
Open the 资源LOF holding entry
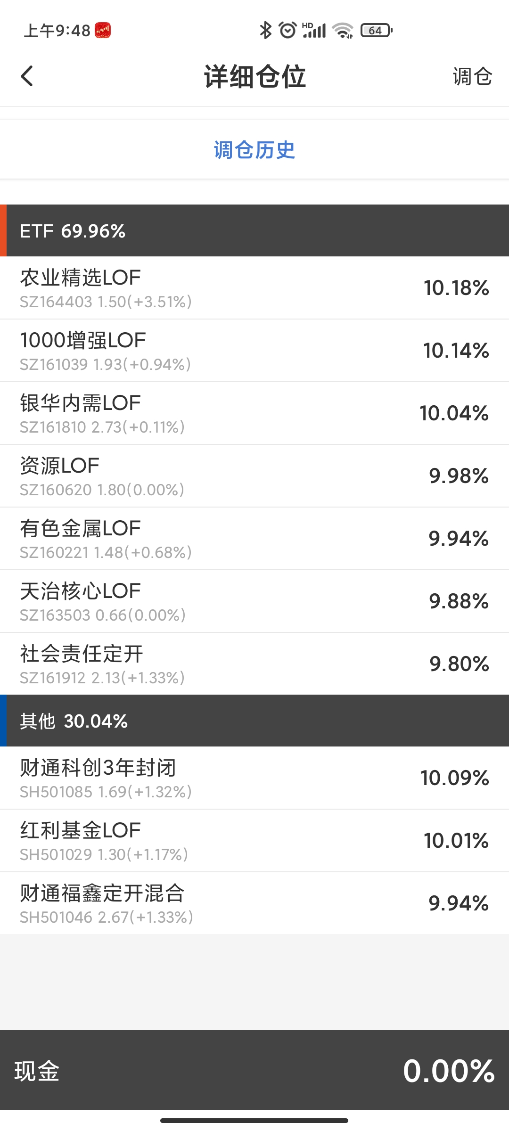[254, 476]
